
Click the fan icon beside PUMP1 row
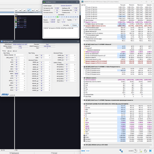(x=84, y=137)
